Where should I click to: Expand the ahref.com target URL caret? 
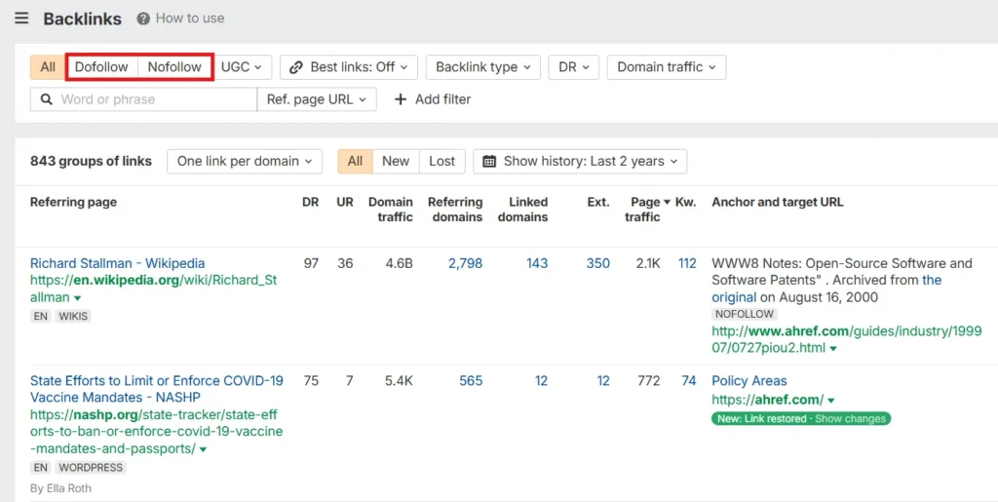pos(830,401)
